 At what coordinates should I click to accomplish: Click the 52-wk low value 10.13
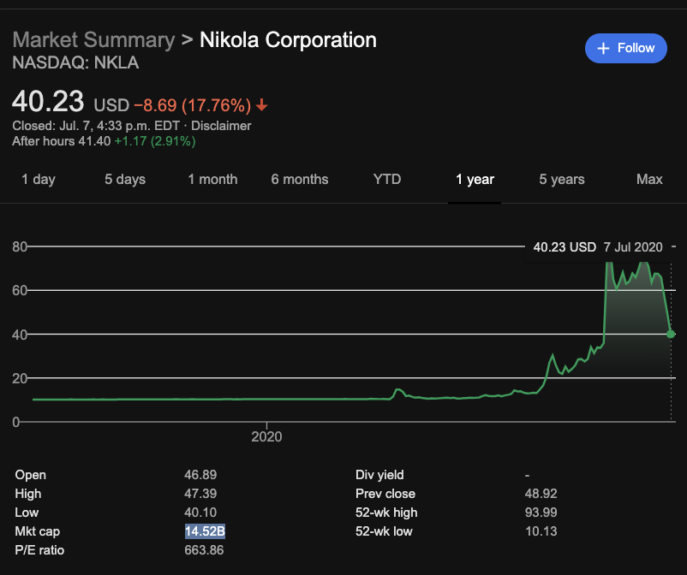(541, 531)
